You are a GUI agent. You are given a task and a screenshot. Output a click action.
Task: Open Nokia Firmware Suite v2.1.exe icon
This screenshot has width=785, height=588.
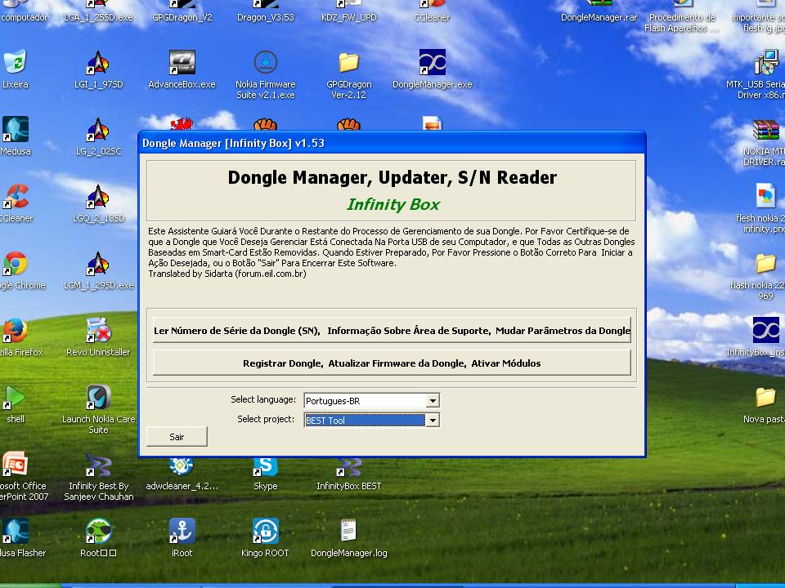(x=265, y=63)
